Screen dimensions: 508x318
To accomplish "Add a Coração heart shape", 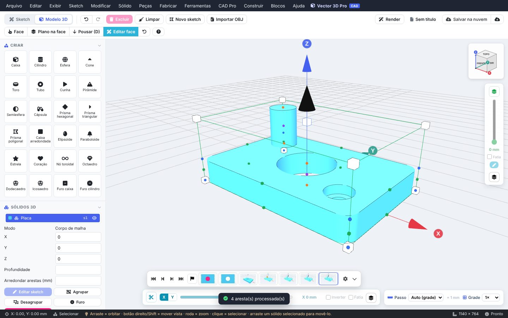I will click(40, 161).
